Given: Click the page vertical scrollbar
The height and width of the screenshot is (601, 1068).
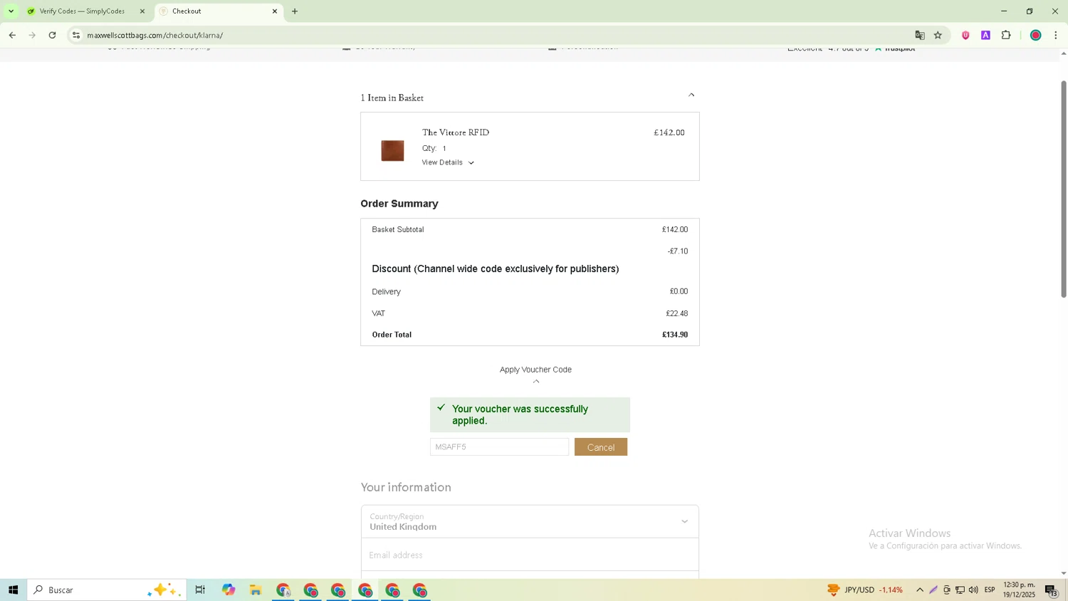Looking at the screenshot, I should point(1064,189).
